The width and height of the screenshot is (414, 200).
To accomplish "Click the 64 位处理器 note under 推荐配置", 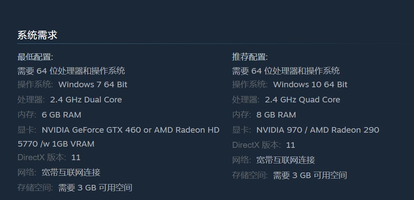I will pyautogui.click(x=286, y=71).
